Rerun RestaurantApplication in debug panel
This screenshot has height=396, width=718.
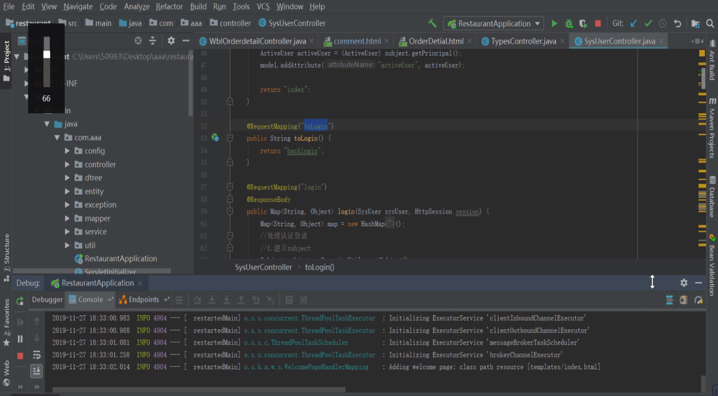coord(20,300)
